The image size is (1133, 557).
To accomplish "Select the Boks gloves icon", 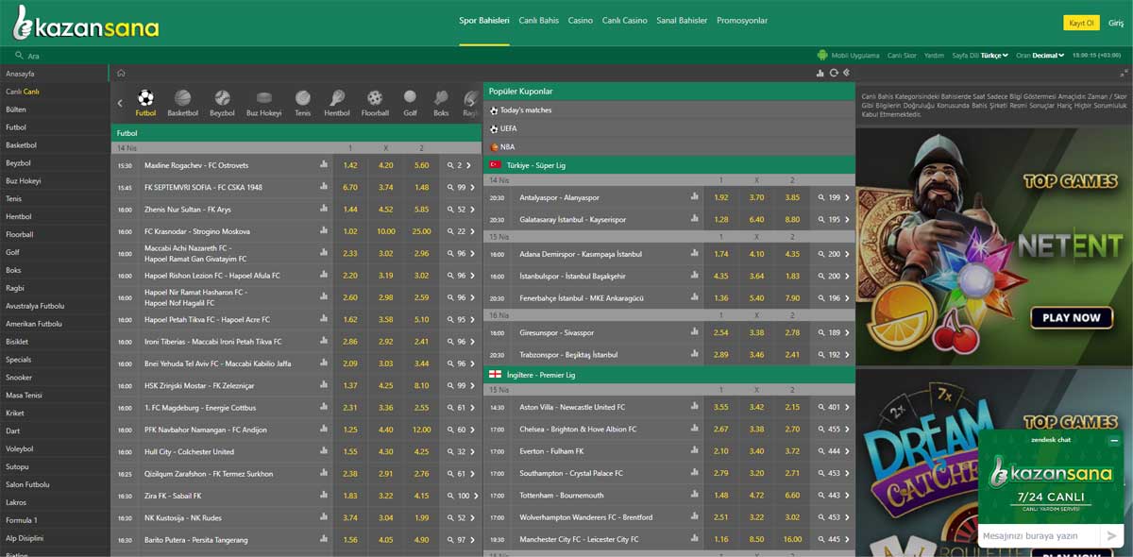I will point(441,97).
